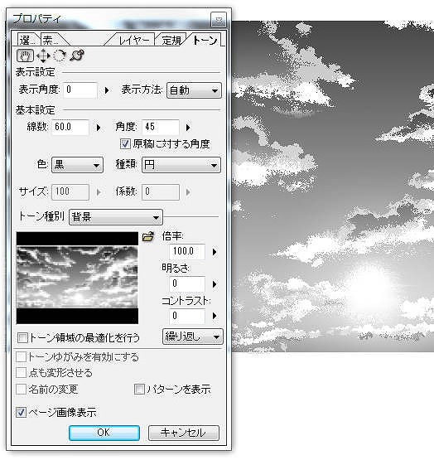The height and width of the screenshot is (460, 434).
Task: Click the arrow next to 線数 field
Action: point(99,128)
